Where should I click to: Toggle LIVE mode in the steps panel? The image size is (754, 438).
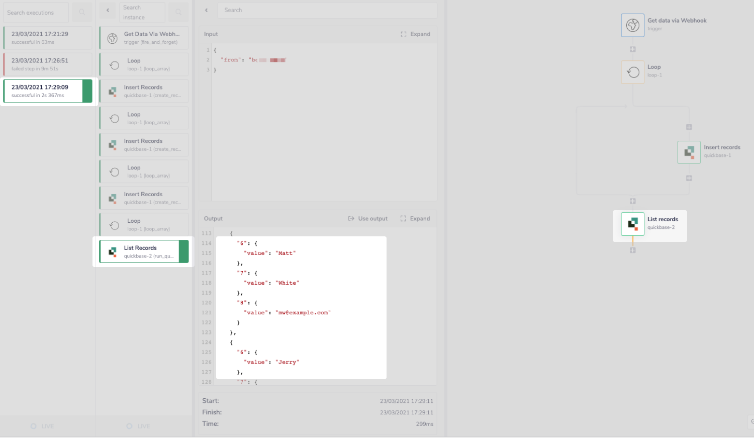click(138, 426)
